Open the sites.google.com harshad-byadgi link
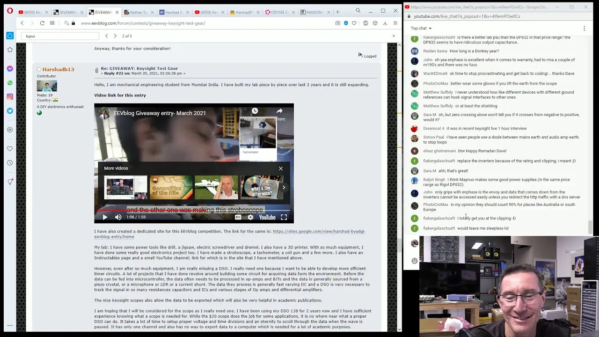599x337 pixels. 230,234
